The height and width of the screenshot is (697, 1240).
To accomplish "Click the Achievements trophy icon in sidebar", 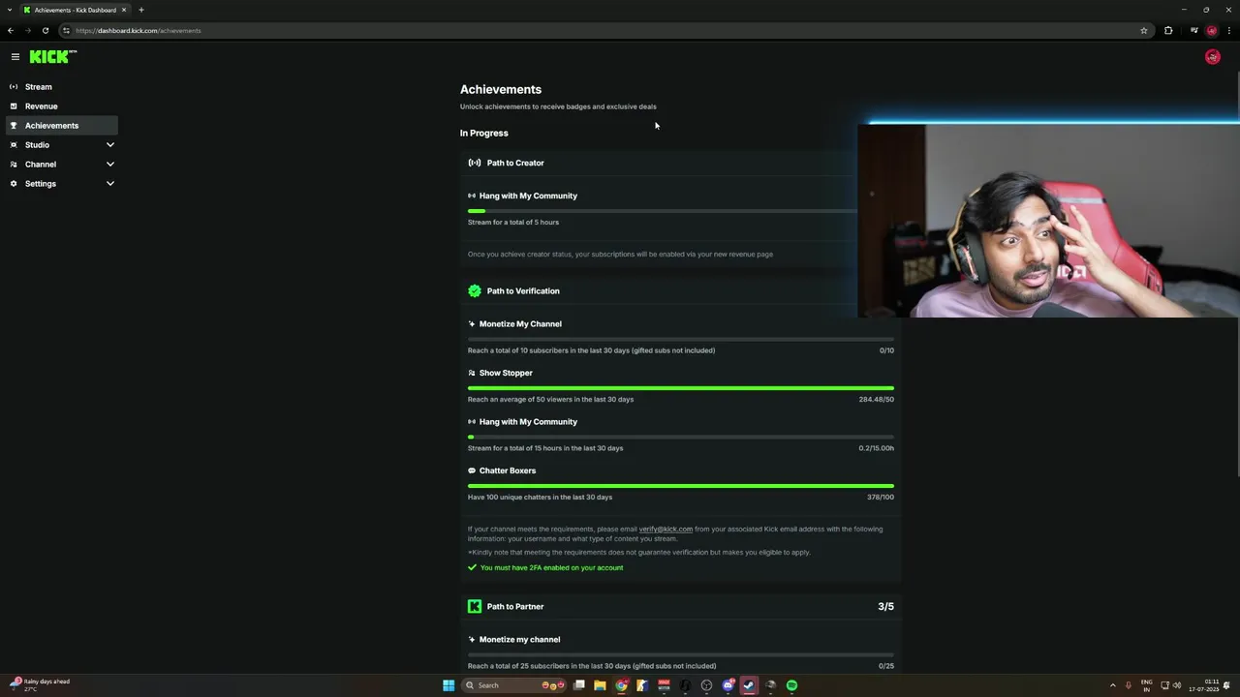I will point(14,126).
